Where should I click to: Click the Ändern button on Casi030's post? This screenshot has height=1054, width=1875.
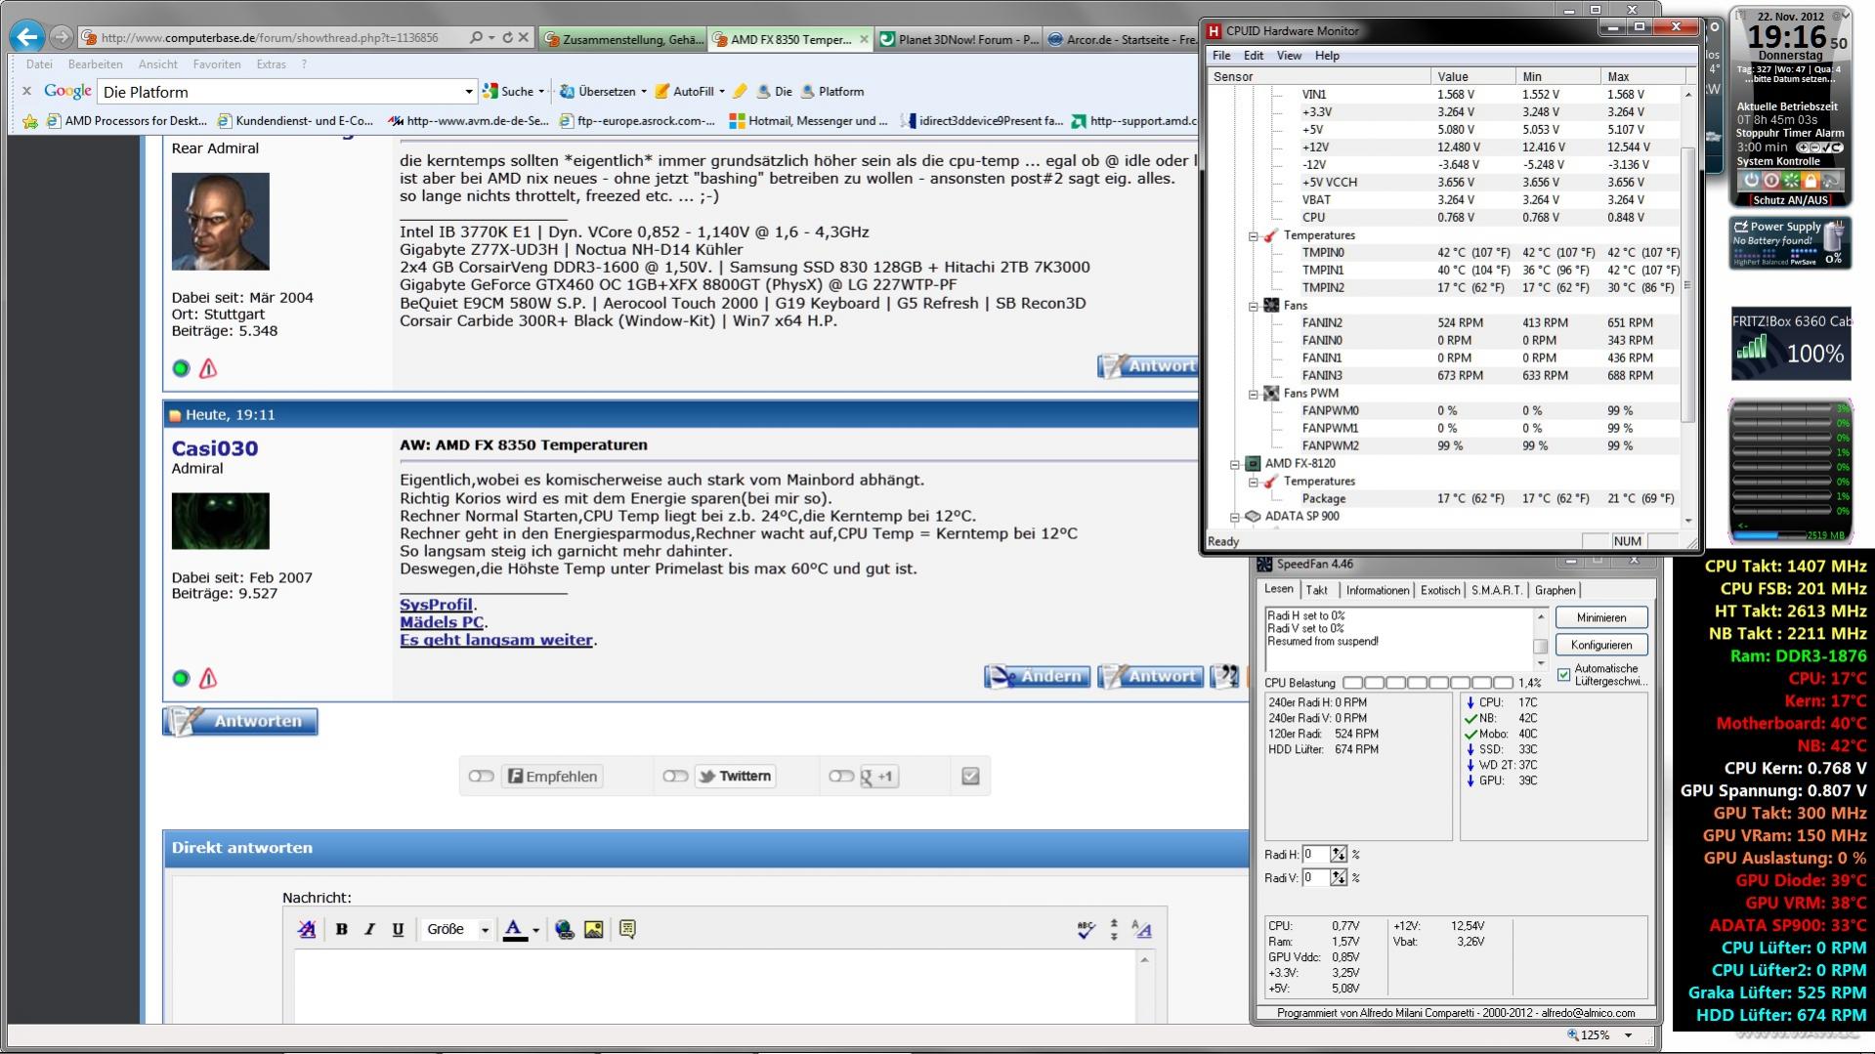tap(1037, 676)
